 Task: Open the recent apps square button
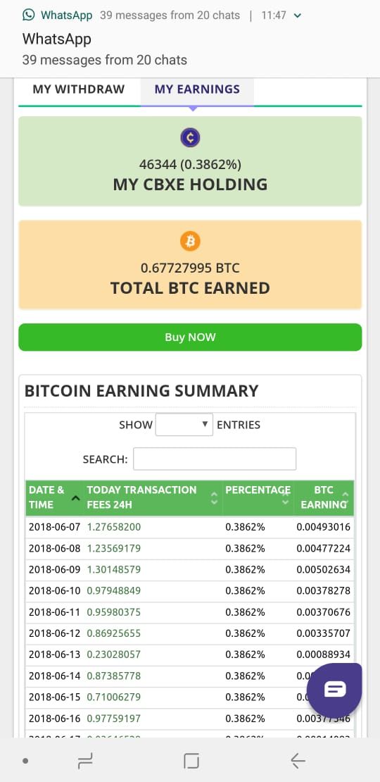click(191, 761)
